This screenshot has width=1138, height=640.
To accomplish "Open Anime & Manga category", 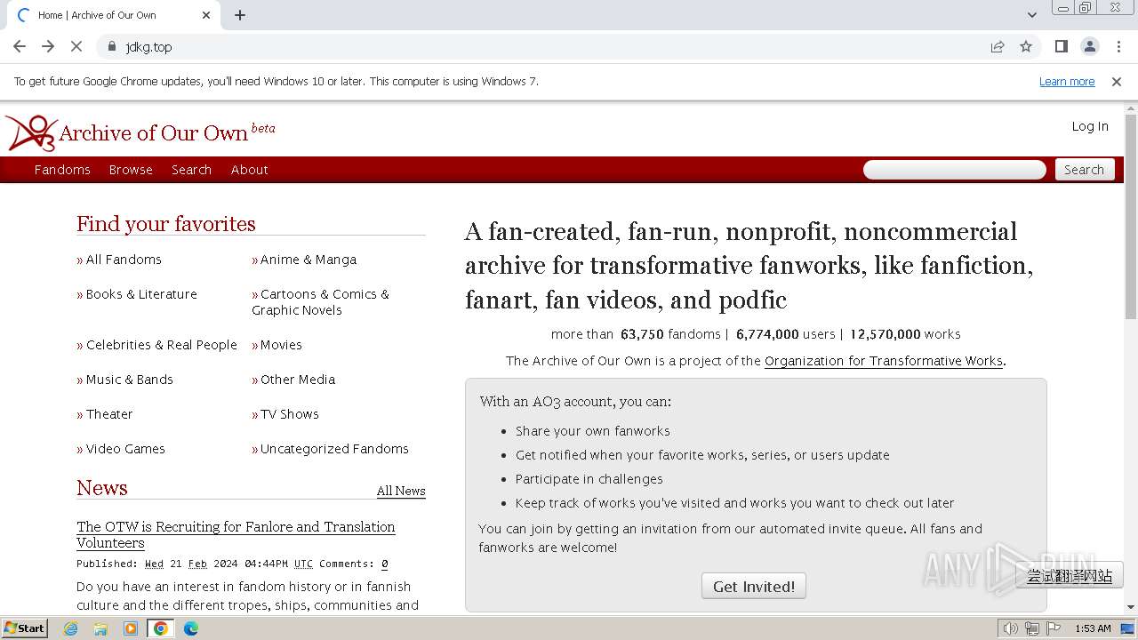I will pyautogui.click(x=309, y=260).
